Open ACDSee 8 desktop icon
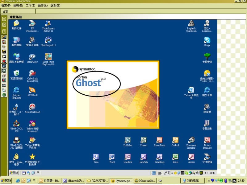The width and height of the screenshot is (247, 185). (32, 92)
